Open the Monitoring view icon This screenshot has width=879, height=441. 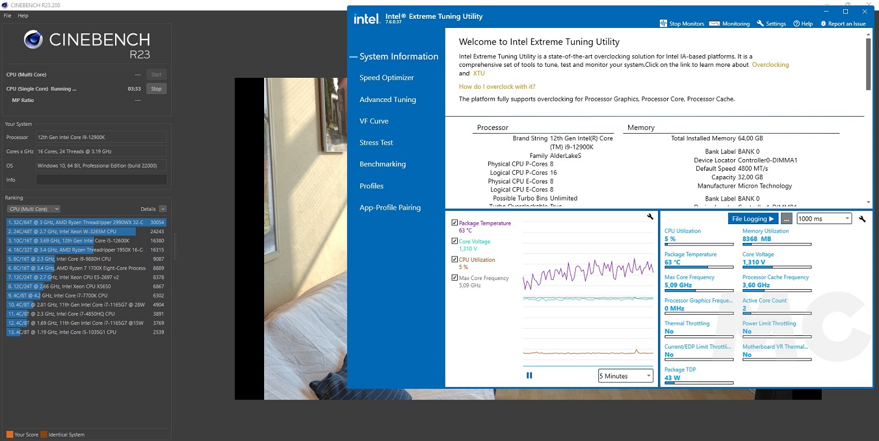717,24
